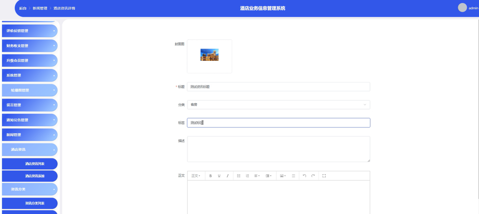Viewport: 479px width, 214px height.
Task: Click the 描述 text area
Action: [278, 149]
